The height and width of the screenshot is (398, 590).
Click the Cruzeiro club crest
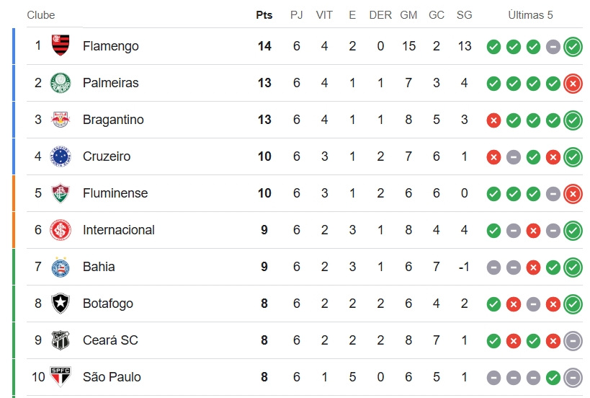coord(61,156)
